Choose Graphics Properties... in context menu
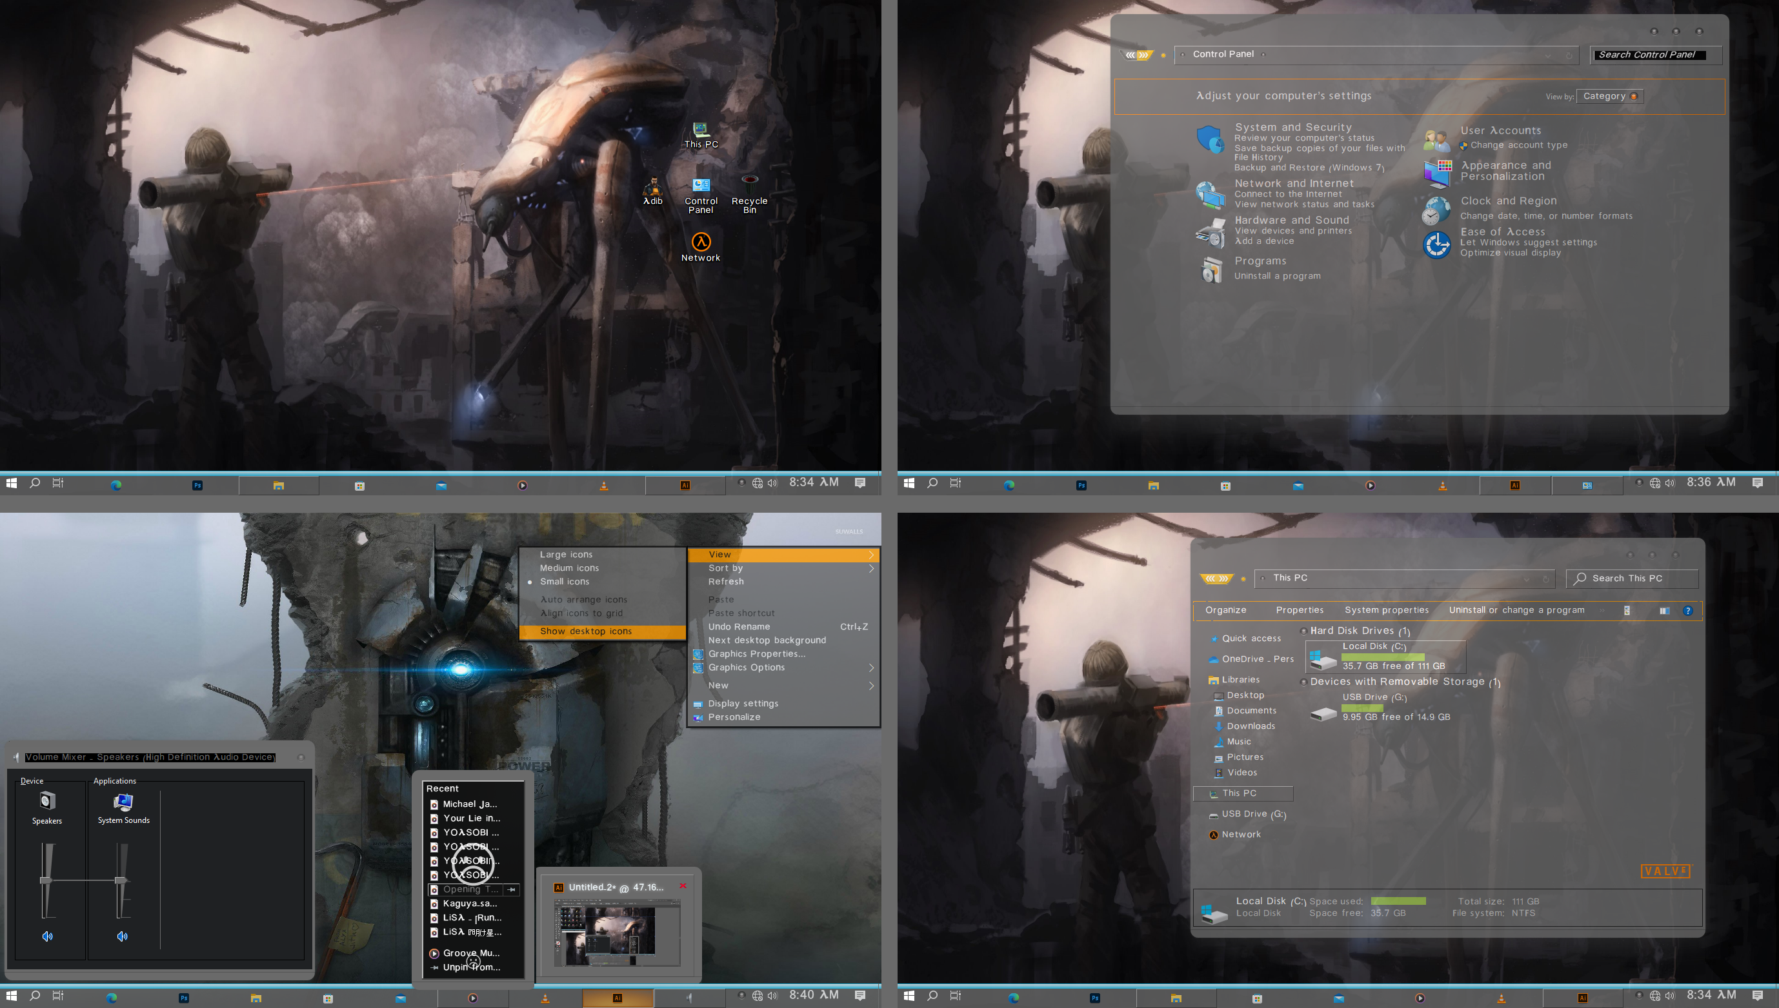 [783, 654]
